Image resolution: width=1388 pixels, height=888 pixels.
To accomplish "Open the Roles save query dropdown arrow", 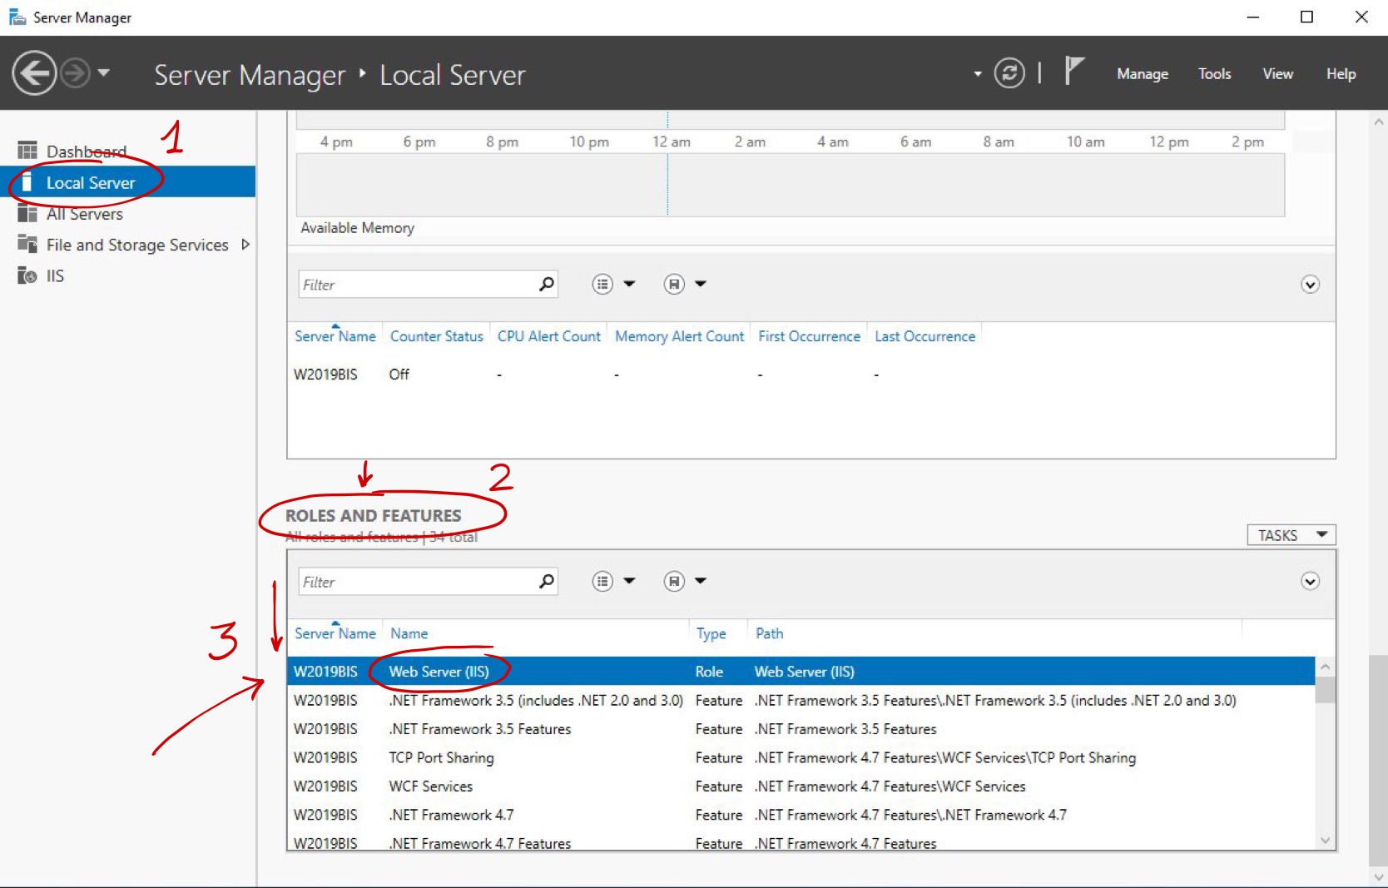I will 701,582.
